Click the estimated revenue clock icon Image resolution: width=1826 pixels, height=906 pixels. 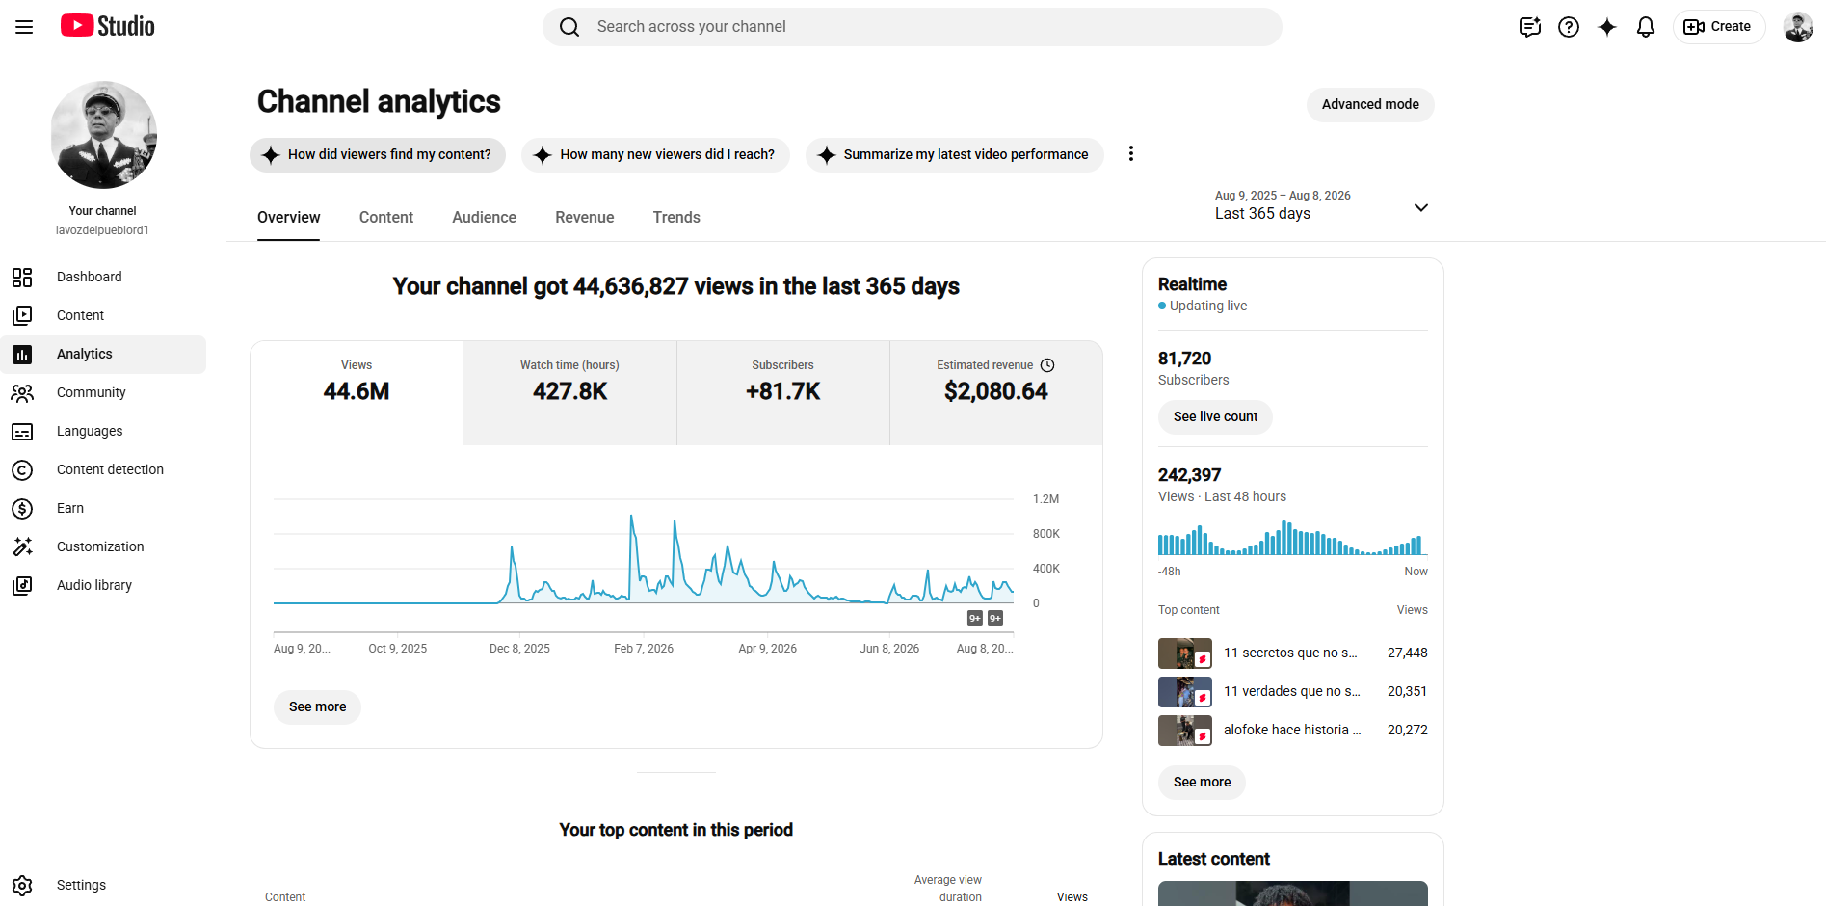(1047, 365)
